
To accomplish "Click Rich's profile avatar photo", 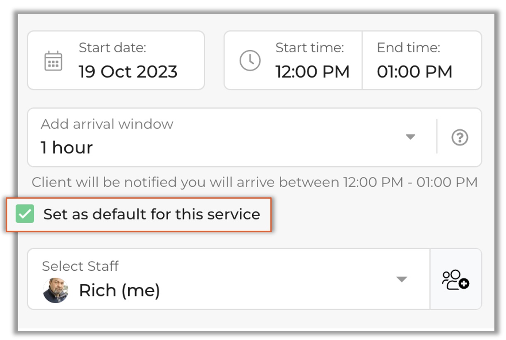I will click(x=55, y=290).
